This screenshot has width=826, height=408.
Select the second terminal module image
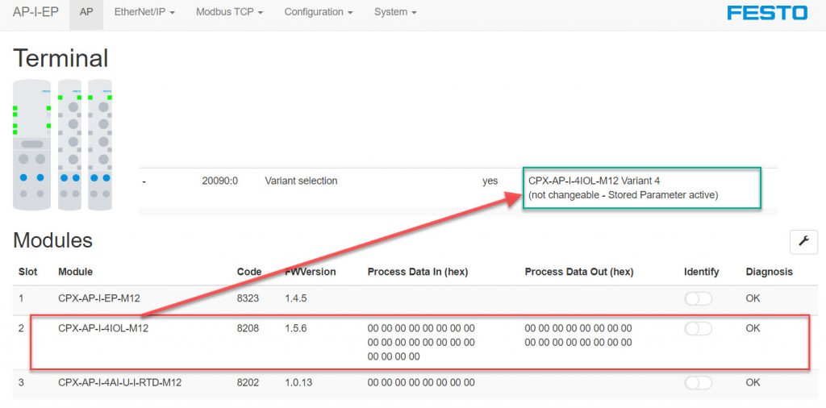click(x=70, y=145)
